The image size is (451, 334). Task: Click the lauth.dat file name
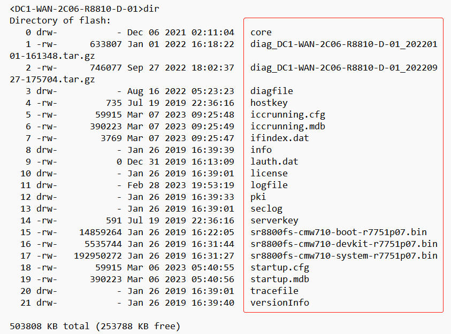pos(274,161)
